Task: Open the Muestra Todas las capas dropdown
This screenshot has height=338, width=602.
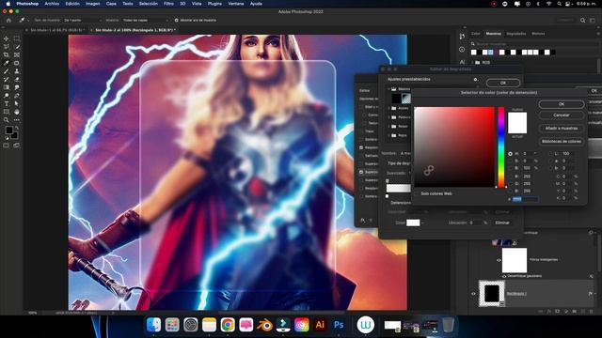Action: (x=146, y=21)
